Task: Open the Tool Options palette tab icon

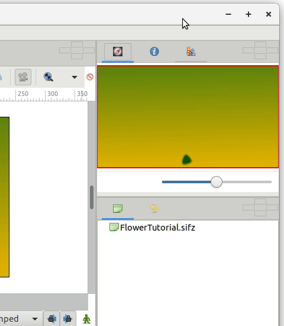Action: pyautogui.click(x=191, y=52)
